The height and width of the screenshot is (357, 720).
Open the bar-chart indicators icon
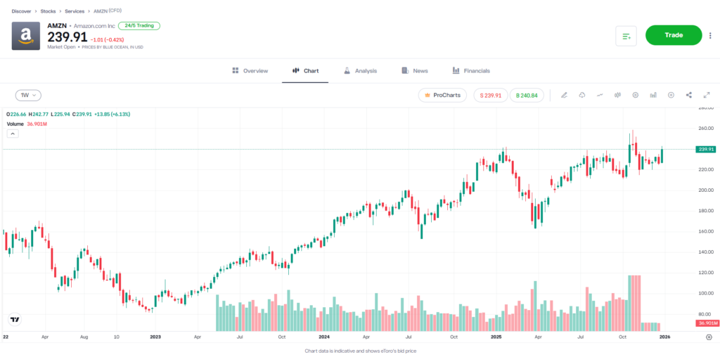point(653,95)
